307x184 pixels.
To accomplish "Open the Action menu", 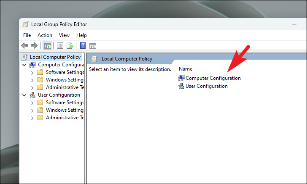I will pos(45,35).
